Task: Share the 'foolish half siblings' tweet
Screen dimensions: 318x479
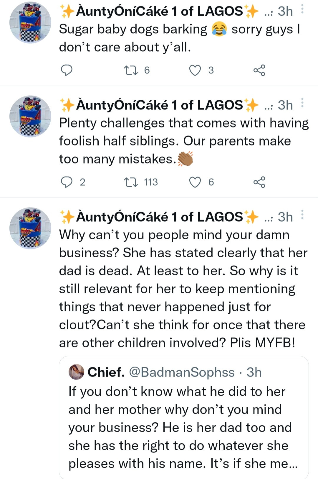Action: [259, 182]
